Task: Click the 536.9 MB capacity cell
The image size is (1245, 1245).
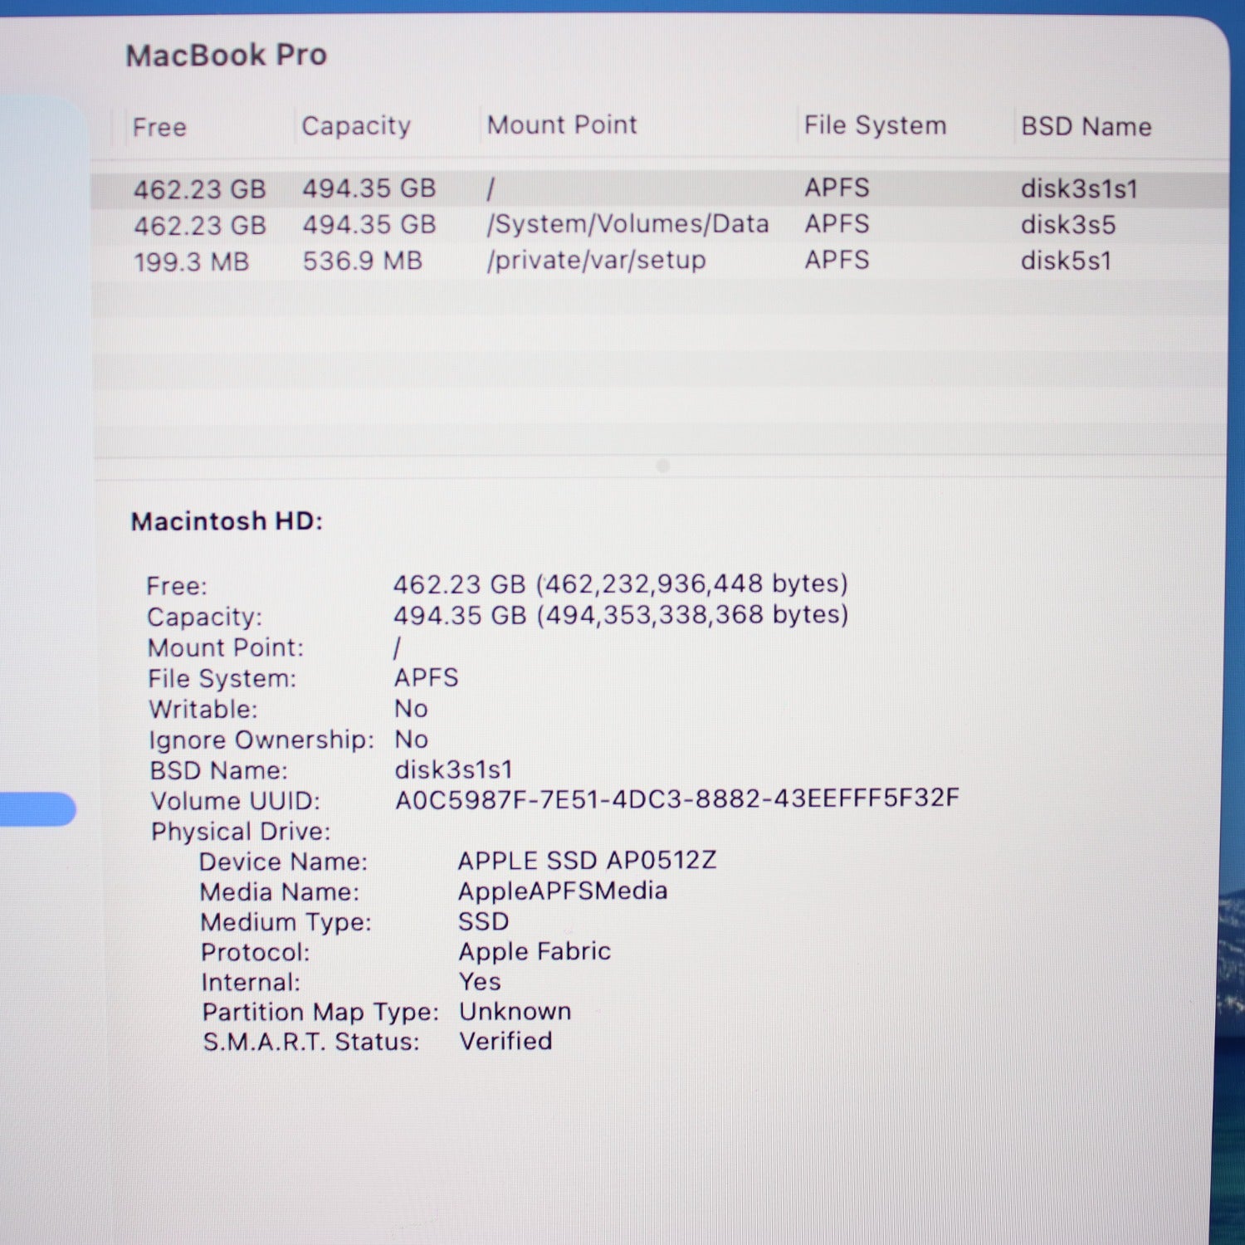Action: tap(362, 261)
